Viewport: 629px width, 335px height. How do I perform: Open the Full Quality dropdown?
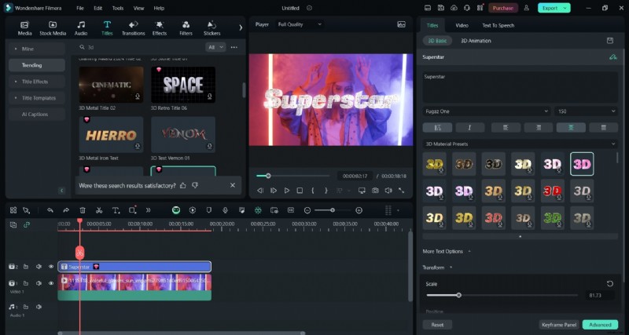pyautogui.click(x=300, y=24)
